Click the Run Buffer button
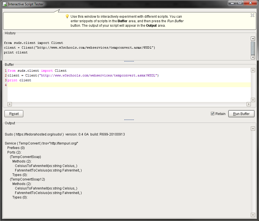Screen dimensions: 259x221 click(241, 114)
